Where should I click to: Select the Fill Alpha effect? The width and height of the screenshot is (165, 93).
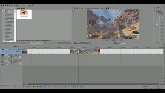pos(9,28)
